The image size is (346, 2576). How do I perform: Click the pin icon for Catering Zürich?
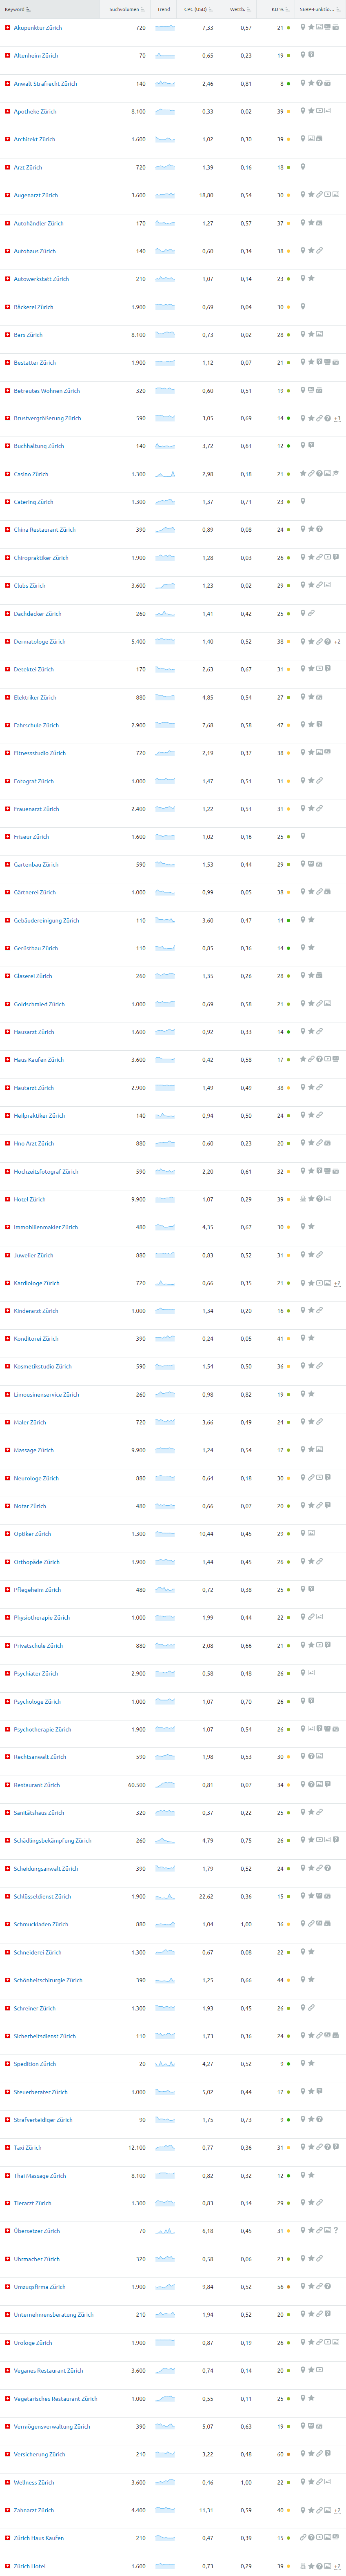click(x=303, y=502)
